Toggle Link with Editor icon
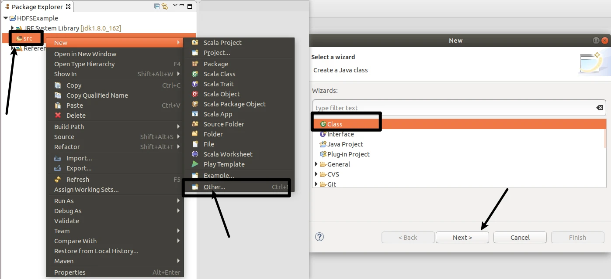 (165, 6)
